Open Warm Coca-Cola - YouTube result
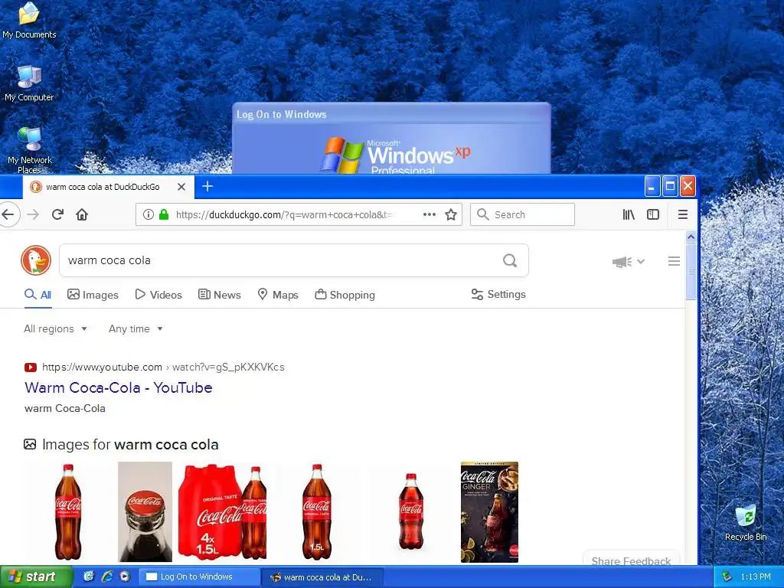 pos(119,387)
